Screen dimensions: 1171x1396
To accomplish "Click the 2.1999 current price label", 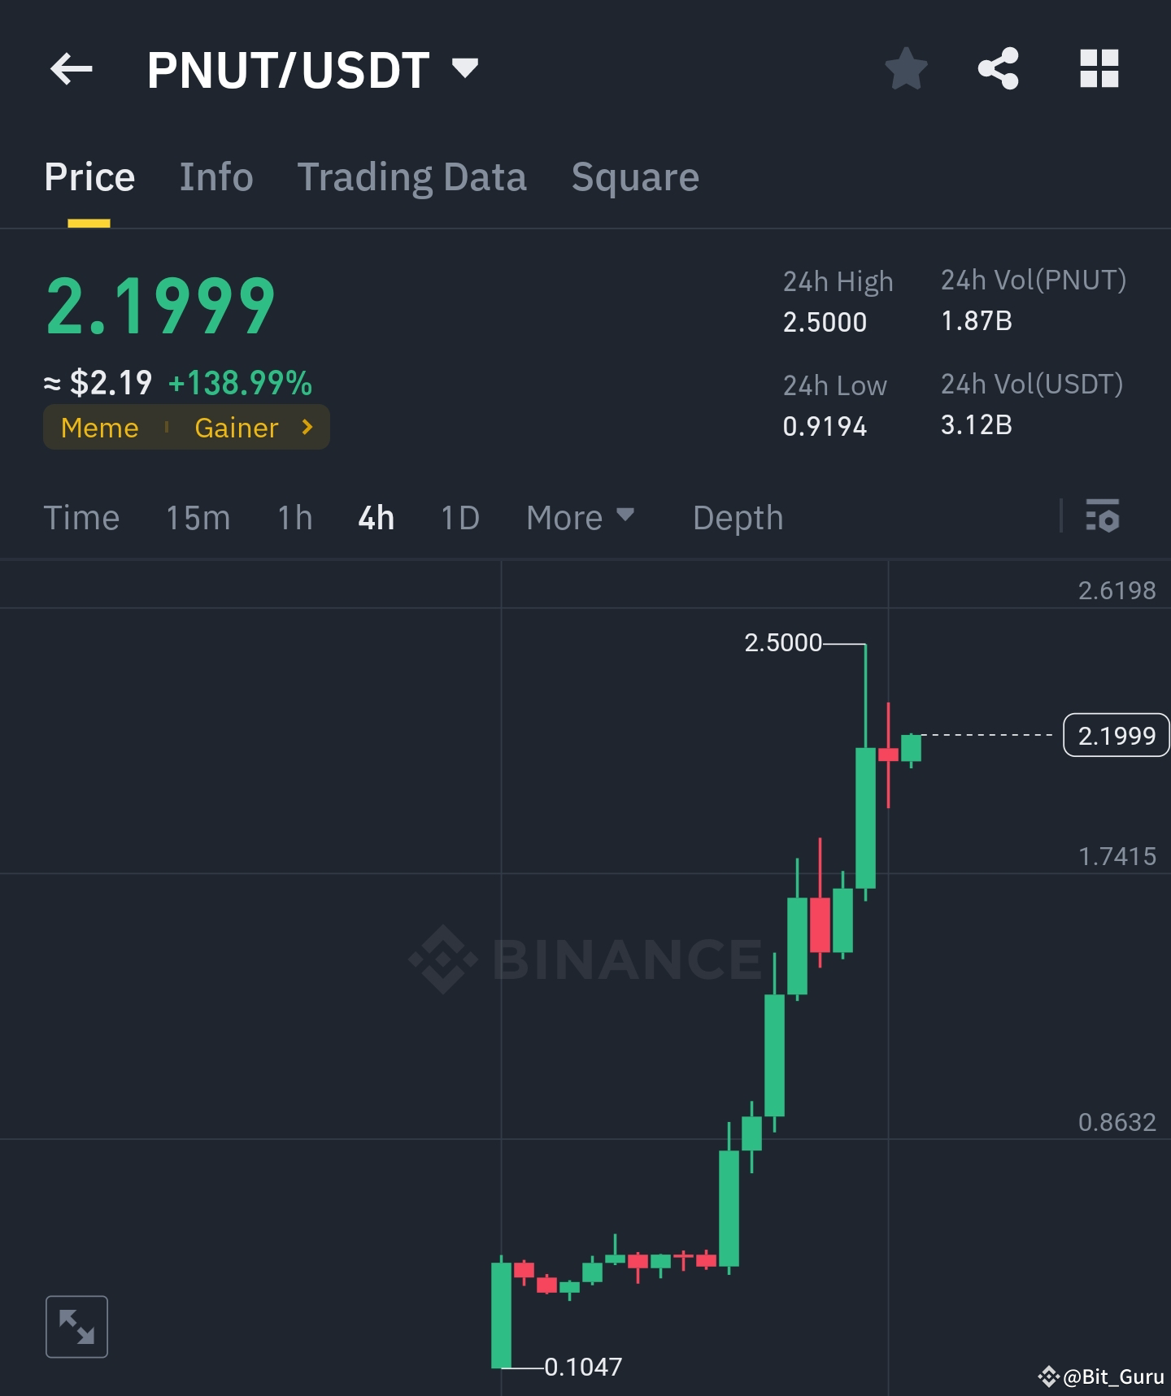I will [1115, 735].
